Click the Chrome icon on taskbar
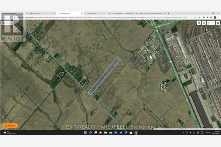Viewport: 221px width, 147px height. 136,133
